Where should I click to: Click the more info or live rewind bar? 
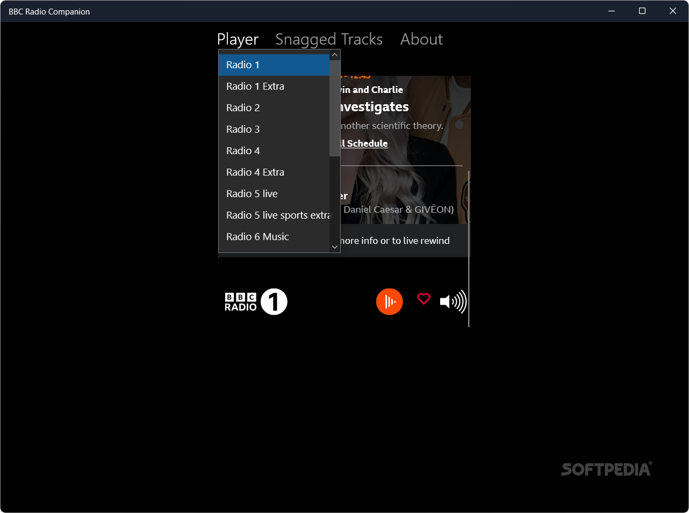coord(405,241)
